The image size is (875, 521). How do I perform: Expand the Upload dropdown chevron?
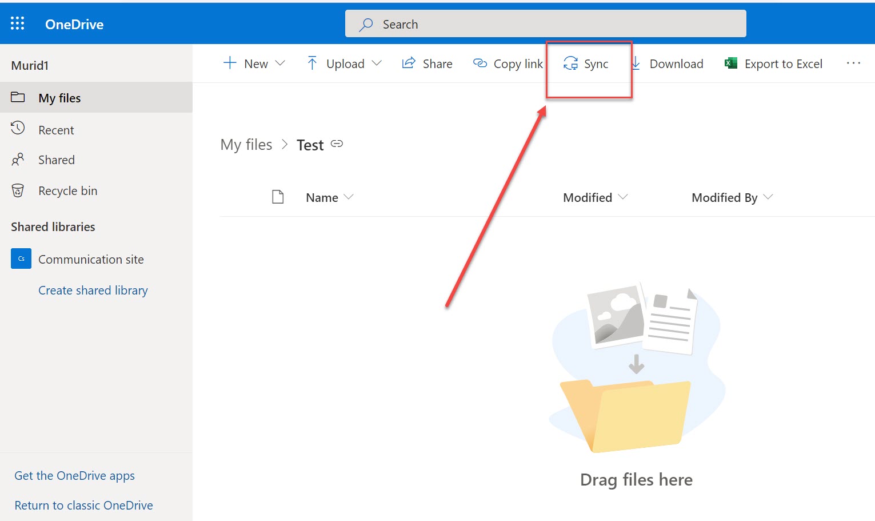(x=377, y=63)
